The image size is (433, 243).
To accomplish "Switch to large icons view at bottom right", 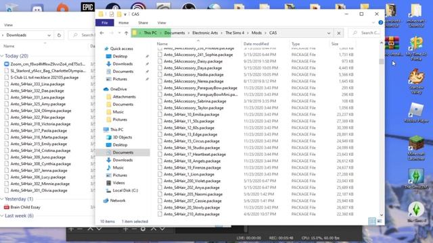I will (x=380, y=221).
